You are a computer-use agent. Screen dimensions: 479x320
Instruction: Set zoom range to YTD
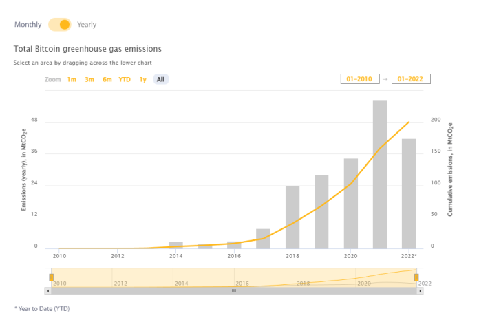(x=125, y=79)
